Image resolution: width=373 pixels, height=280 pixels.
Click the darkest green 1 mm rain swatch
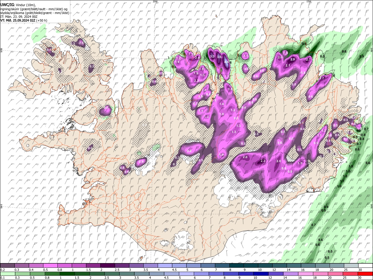coord(67,274)
